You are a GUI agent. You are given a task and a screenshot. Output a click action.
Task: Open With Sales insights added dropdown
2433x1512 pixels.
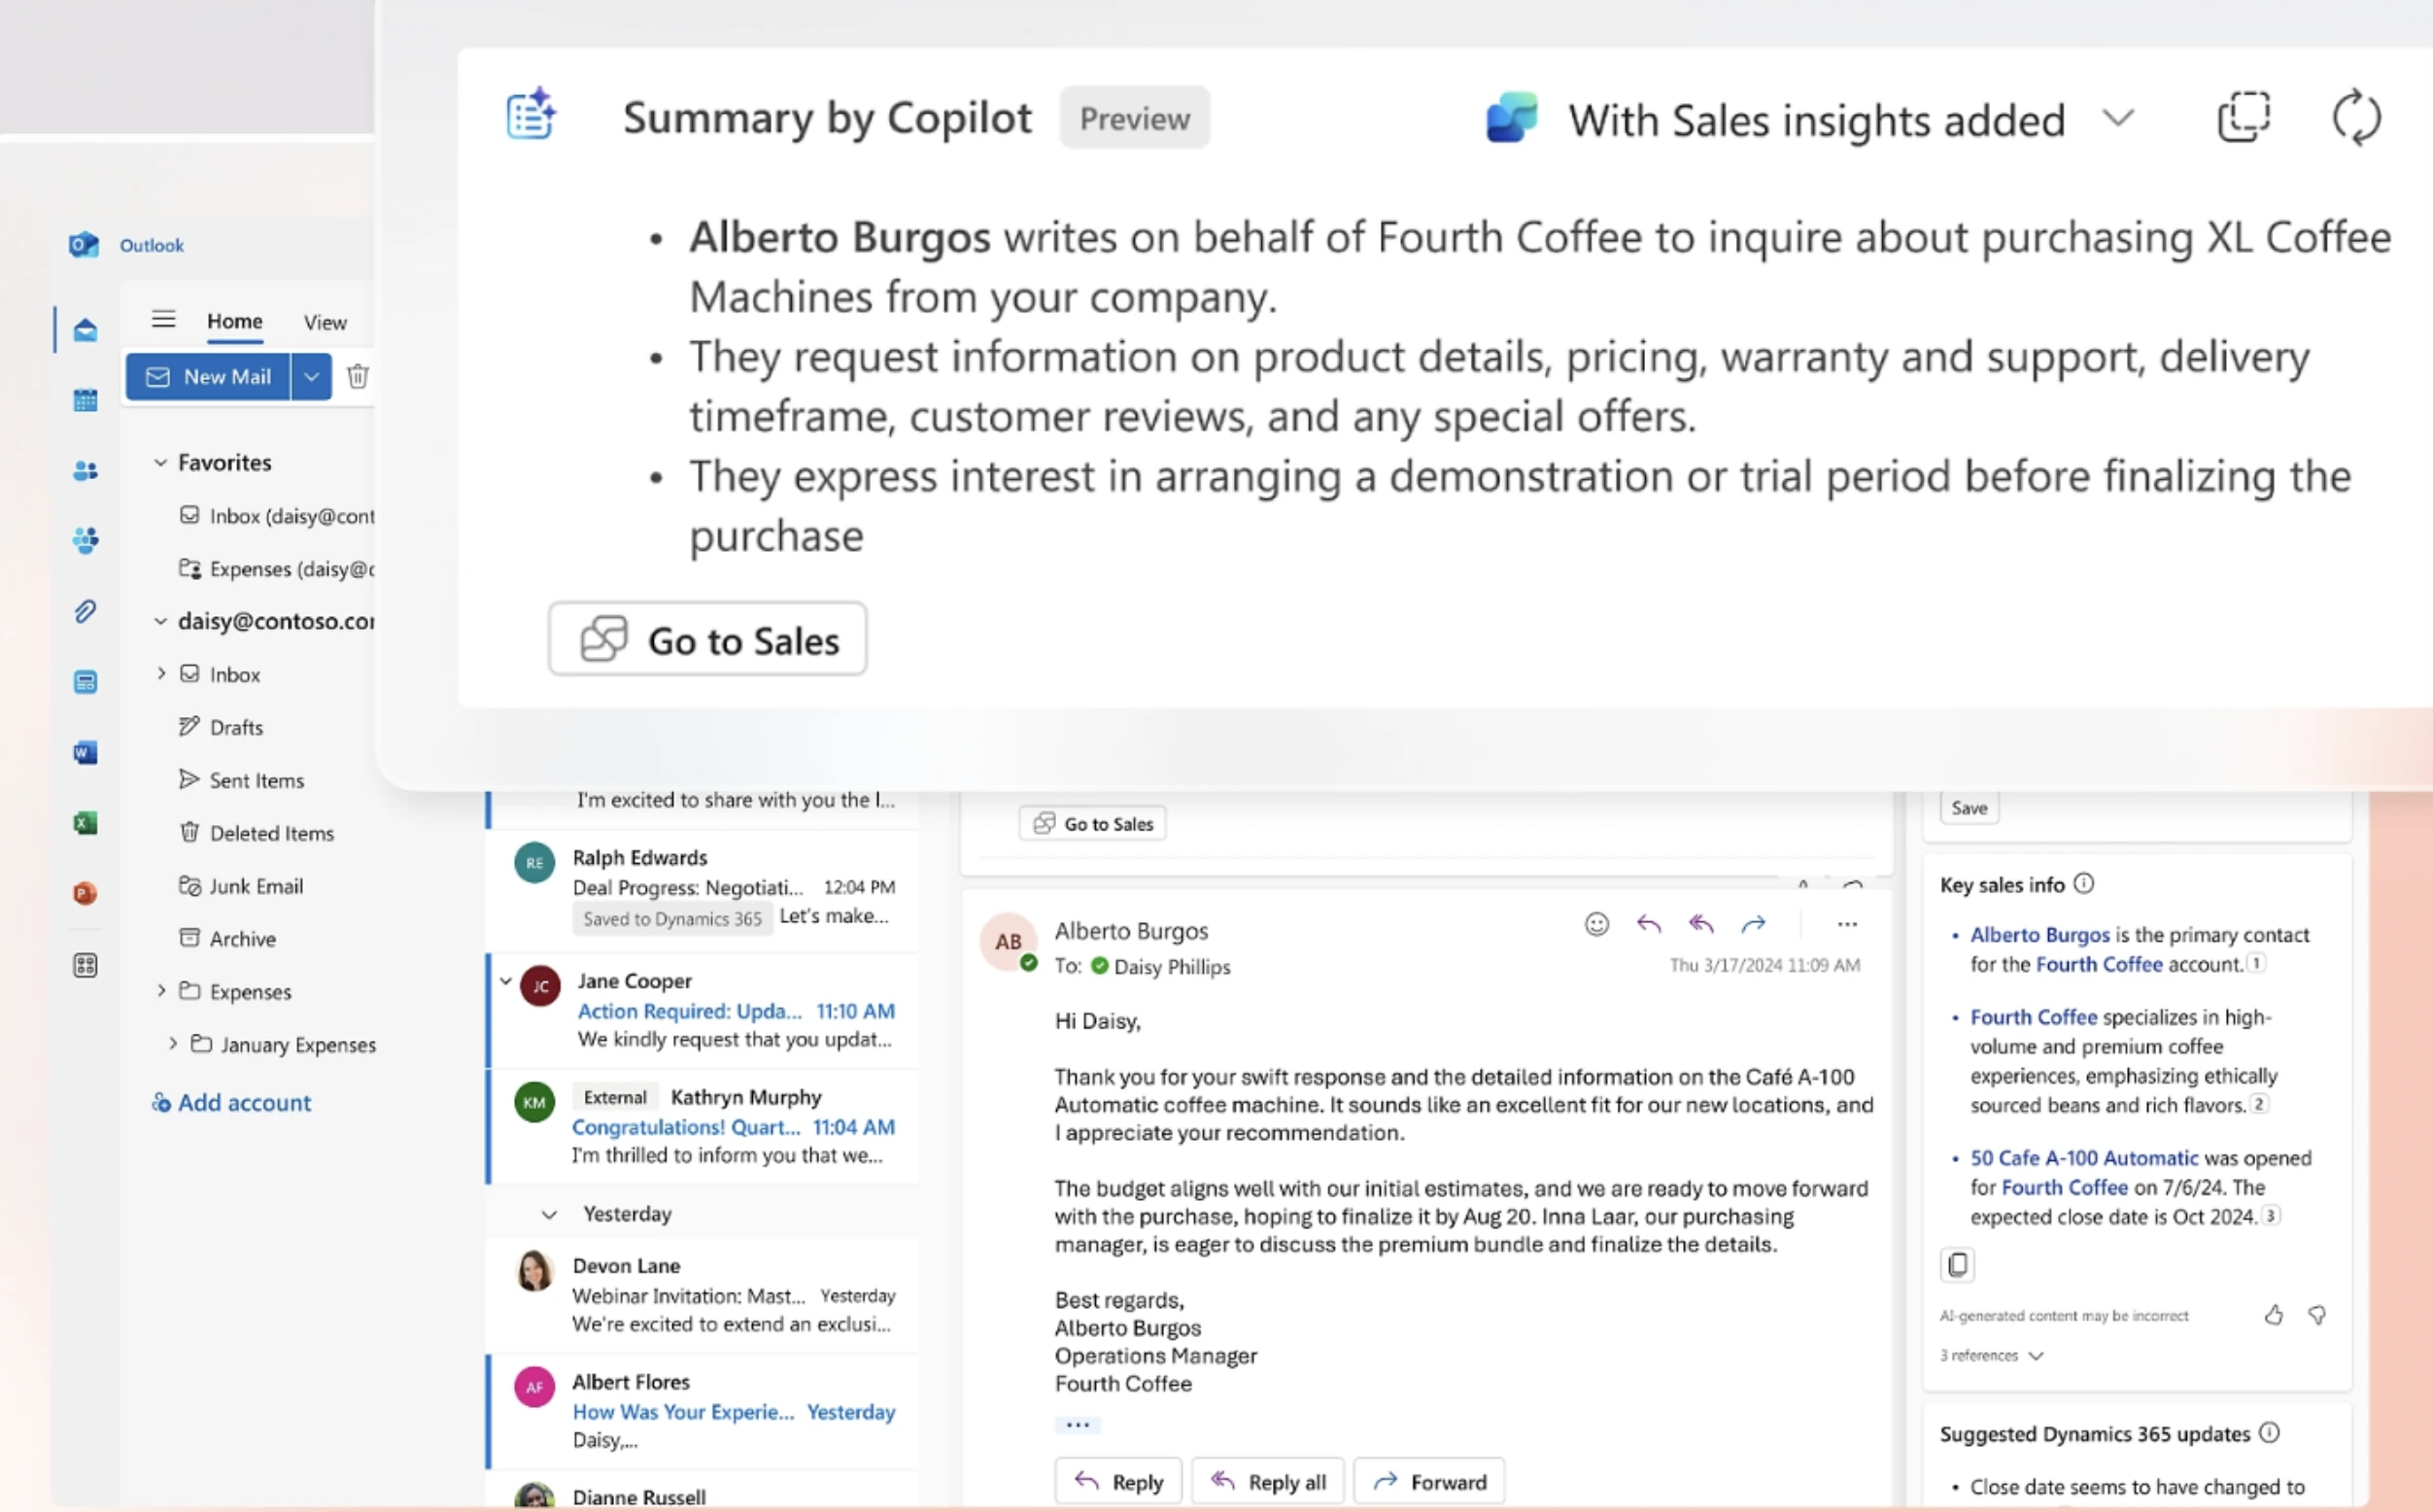click(2118, 118)
